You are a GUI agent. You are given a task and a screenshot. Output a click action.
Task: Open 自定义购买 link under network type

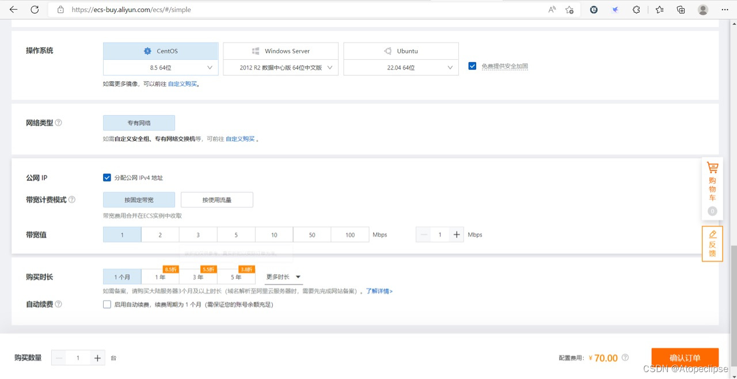tap(240, 139)
